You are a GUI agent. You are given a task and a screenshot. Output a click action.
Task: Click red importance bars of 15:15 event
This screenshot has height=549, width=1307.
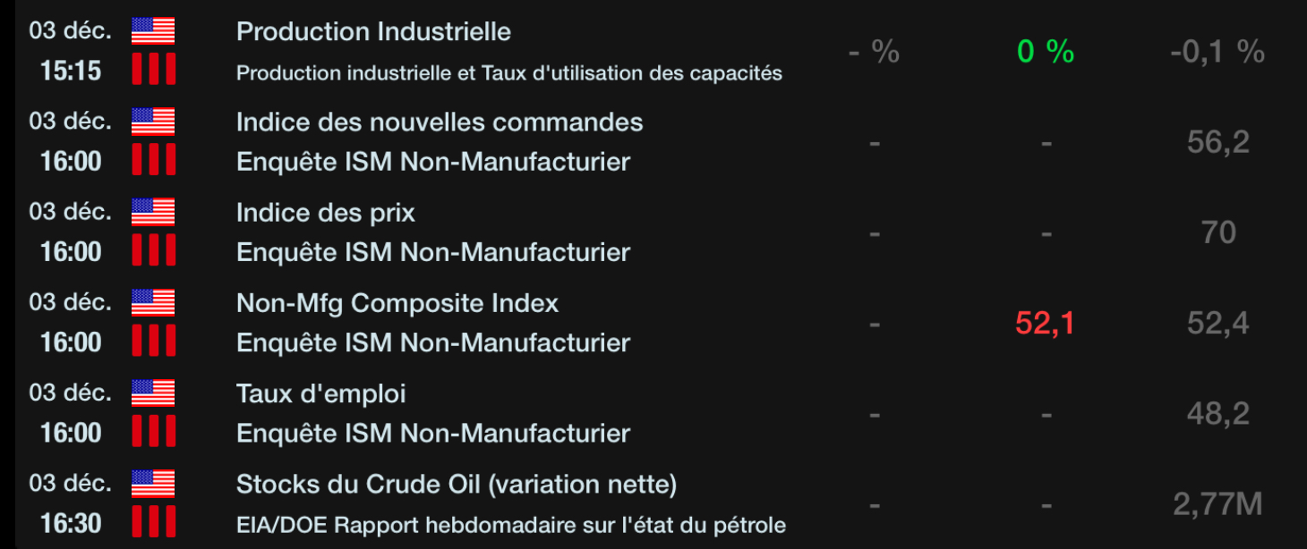[153, 70]
